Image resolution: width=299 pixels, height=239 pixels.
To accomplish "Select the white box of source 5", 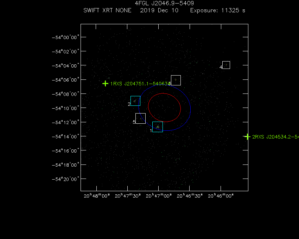I will pos(141,118).
